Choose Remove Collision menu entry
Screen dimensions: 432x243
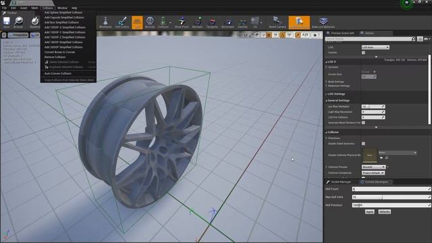(55, 57)
